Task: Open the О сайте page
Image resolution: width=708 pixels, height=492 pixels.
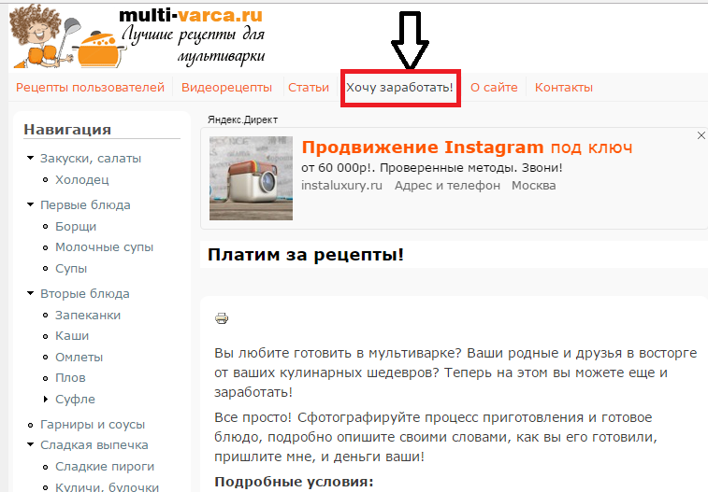Action: [x=494, y=87]
